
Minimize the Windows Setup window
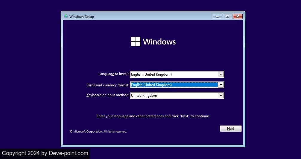(x=217, y=16)
